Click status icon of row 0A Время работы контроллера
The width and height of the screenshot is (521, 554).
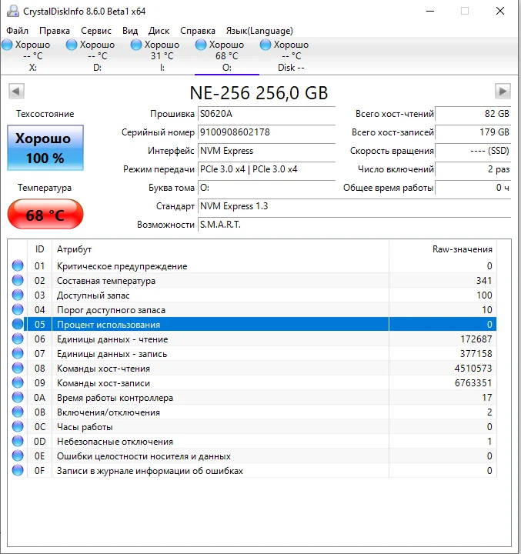point(18,398)
